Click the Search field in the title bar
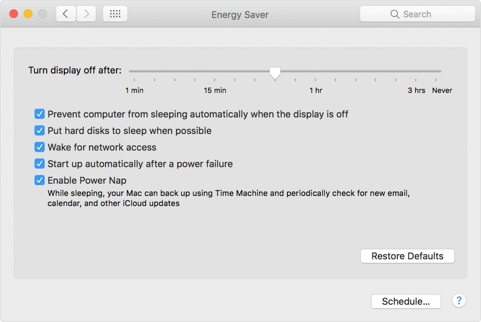 pyautogui.click(x=418, y=14)
